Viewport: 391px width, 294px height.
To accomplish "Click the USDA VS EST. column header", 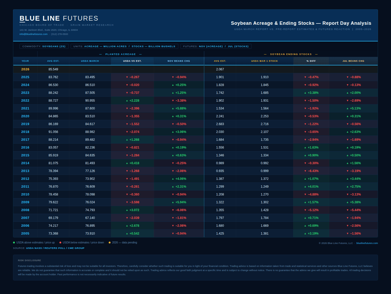I will pyautogui.click(x=132, y=61).
